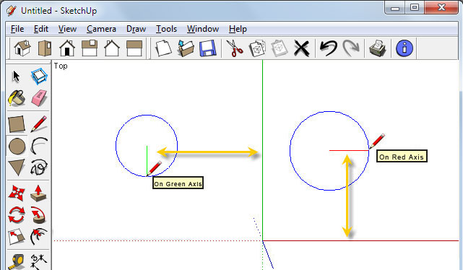Pick the Make Component tool
The height and width of the screenshot is (270, 463).
(x=39, y=77)
